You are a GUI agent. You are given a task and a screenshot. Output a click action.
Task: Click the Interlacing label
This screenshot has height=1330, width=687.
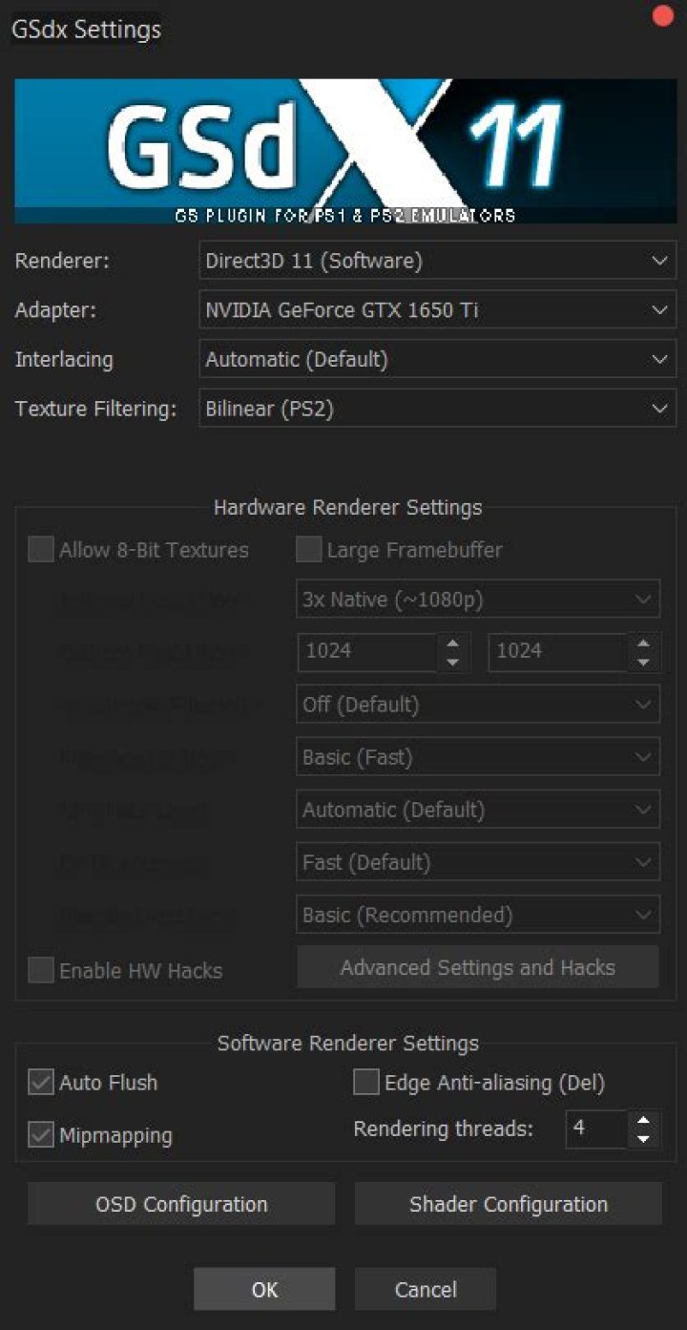click(64, 360)
